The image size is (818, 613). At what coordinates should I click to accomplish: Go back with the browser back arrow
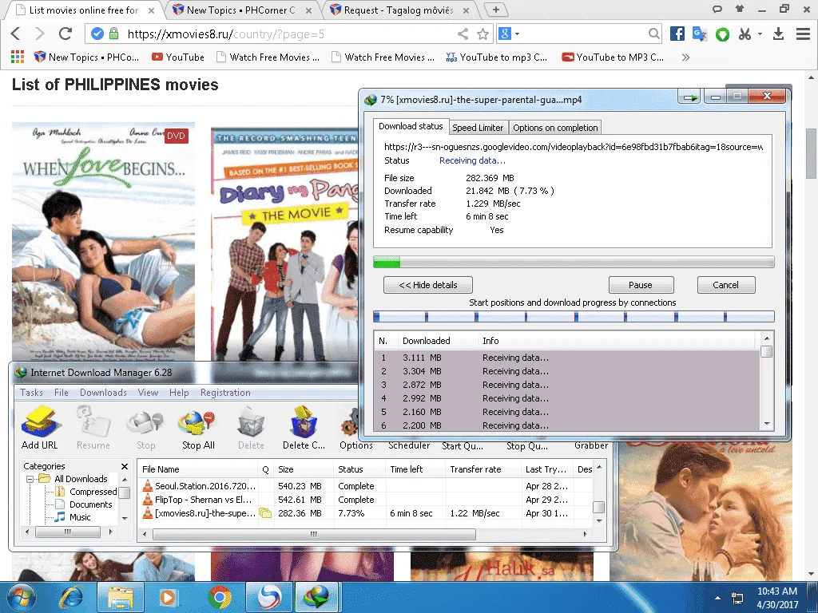pos(16,34)
